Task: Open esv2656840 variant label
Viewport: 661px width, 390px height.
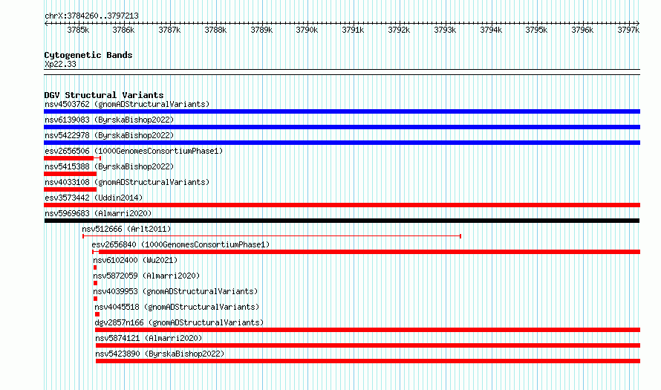Action: (x=180, y=244)
